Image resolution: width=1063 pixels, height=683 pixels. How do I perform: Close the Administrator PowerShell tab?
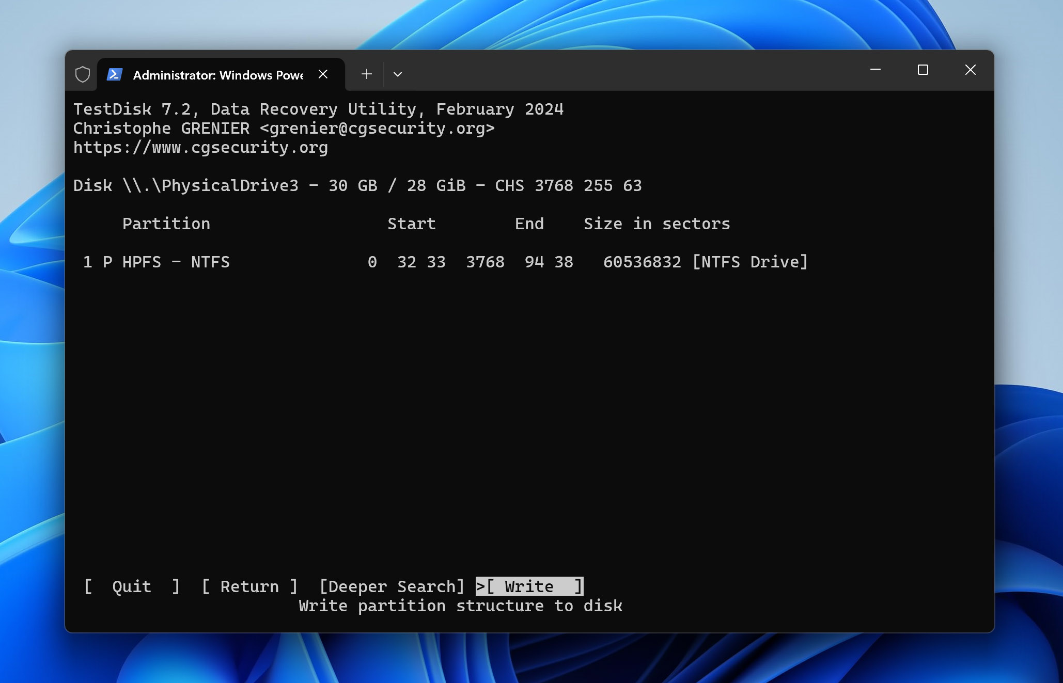[x=323, y=74]
